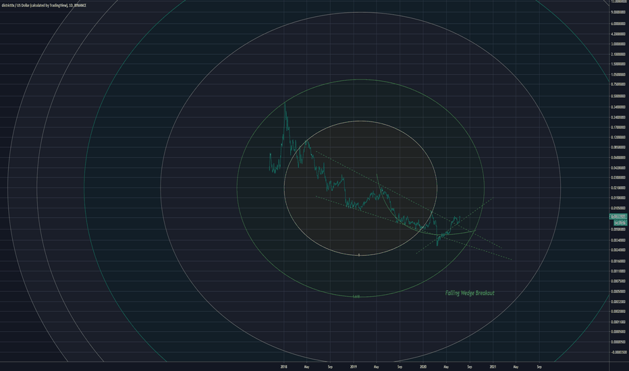Click the 2021 label on the time axis
Screen dimensions: 629x371
[493, 366]
